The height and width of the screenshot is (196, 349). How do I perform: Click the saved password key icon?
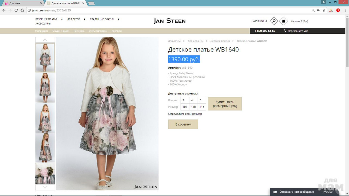tap(318, 10)
